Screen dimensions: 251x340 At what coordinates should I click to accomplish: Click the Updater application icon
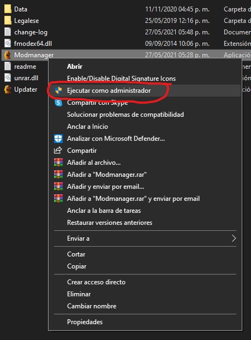click(8, 90)
